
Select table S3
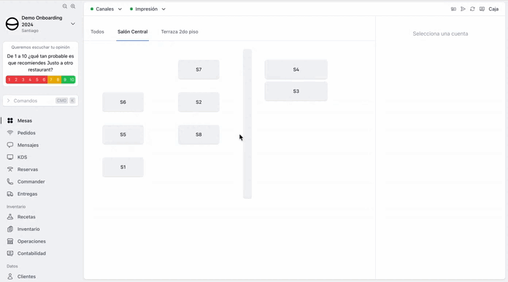click(x=296, y=91)
